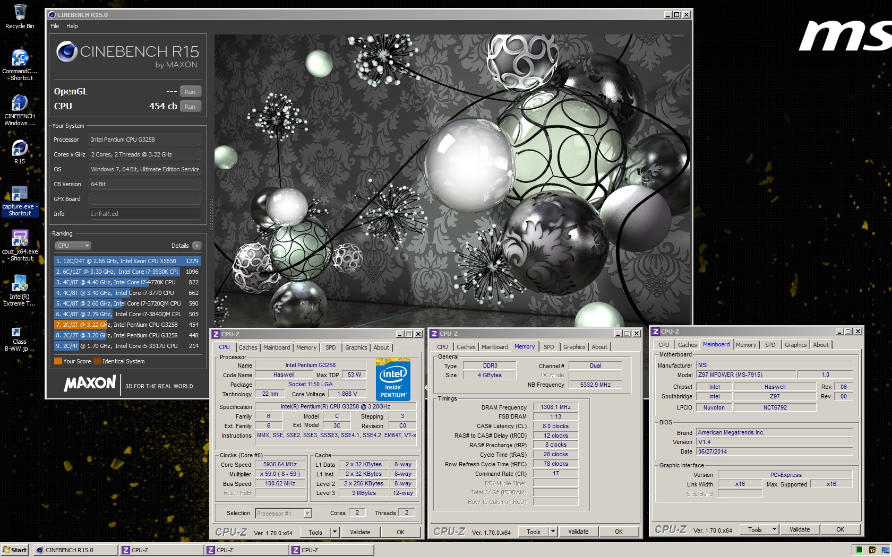Open CPU tab in the Mainboard CPU-Z window
The height and width of the screenshot is (557, 892).
click(664, 345)
